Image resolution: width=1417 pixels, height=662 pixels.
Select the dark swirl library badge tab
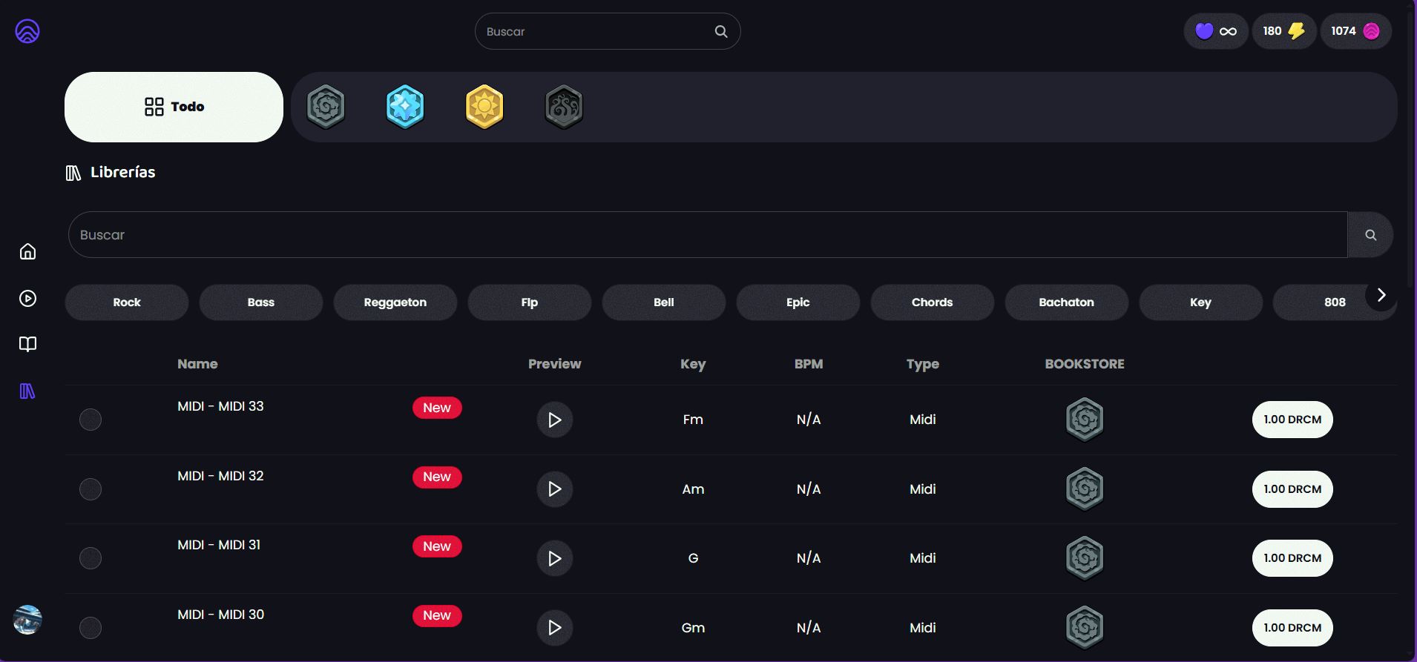[564, 107]
